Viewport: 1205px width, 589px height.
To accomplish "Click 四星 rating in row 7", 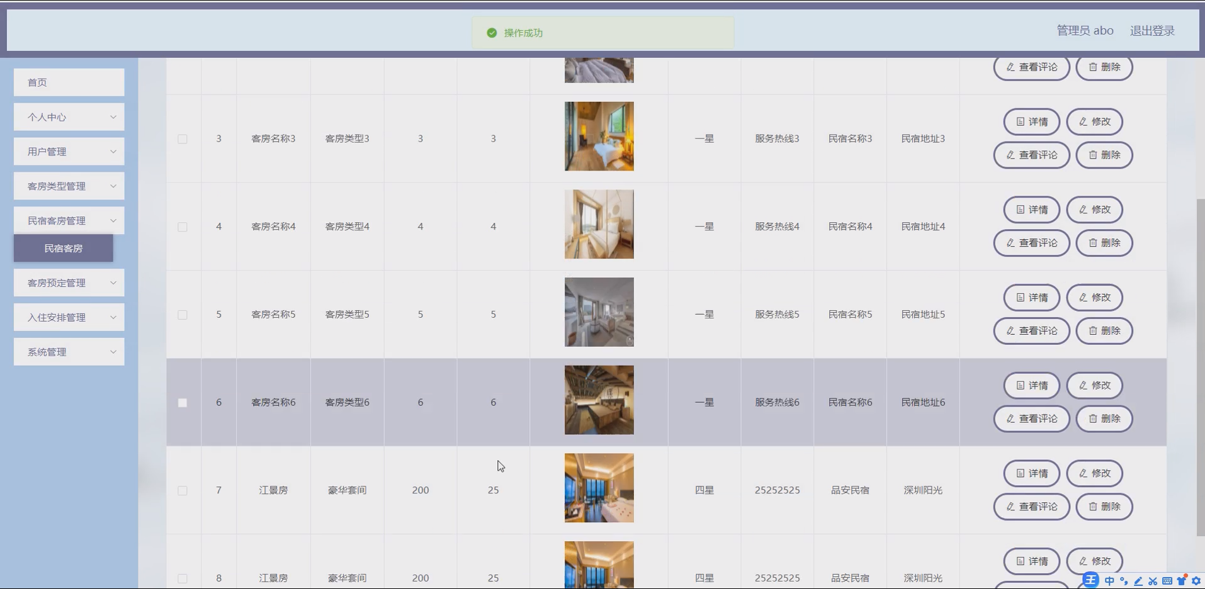I will pyautogui.click(x=704, y=490).
